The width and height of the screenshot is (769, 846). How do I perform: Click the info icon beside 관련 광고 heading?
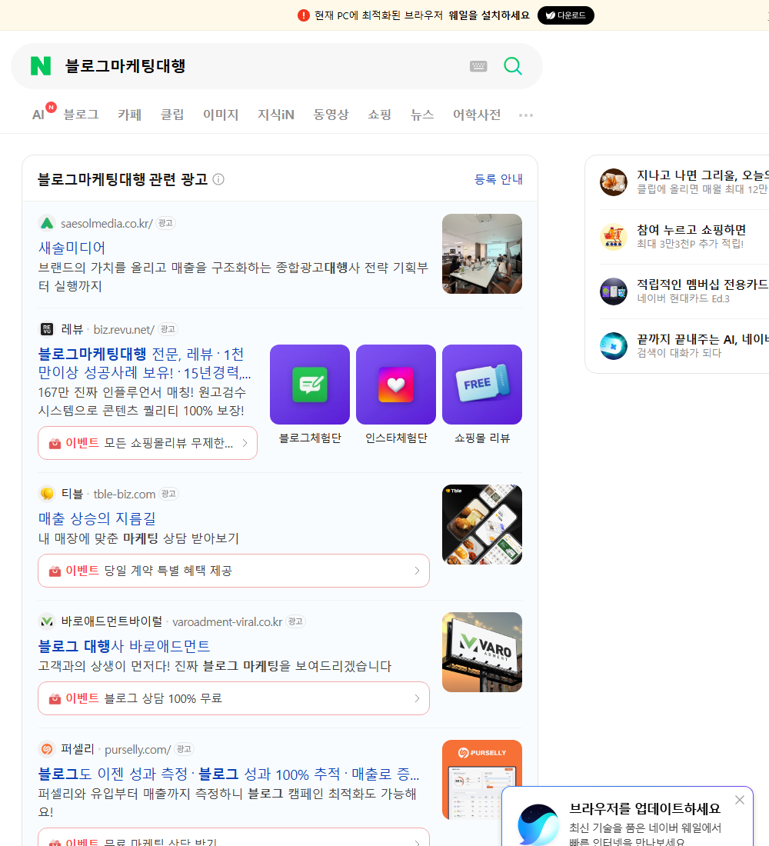tap(218, 179)
